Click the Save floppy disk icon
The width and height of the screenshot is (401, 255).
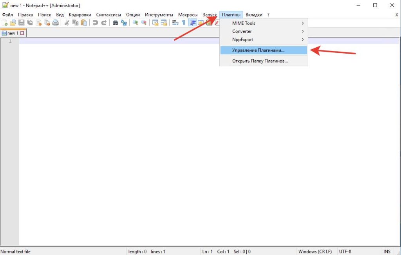pyautogui.click(x=22, y=23)
